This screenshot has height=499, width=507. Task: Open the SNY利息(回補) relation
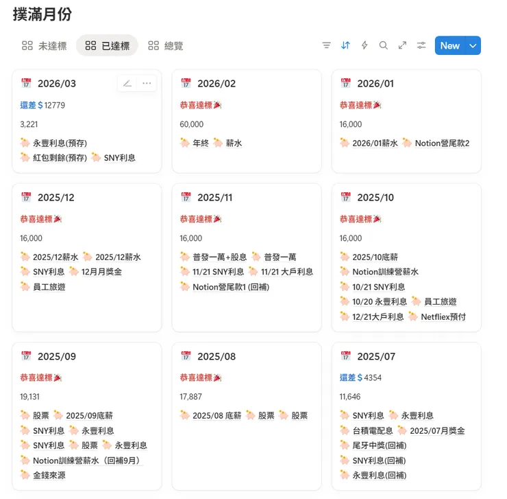(379, 461)
